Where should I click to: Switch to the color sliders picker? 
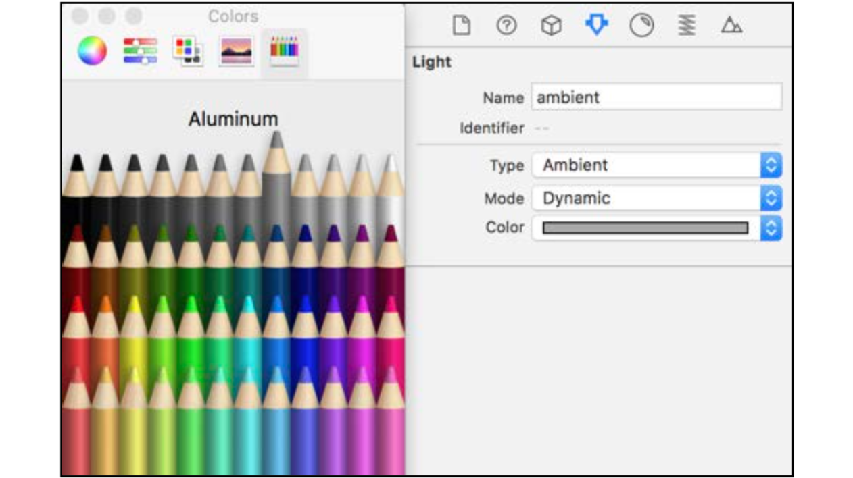[140, 51]
